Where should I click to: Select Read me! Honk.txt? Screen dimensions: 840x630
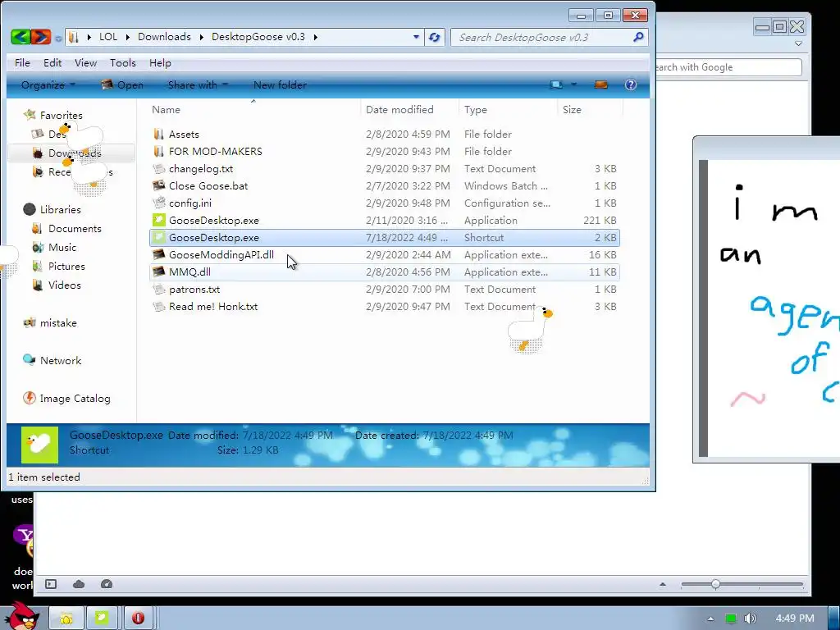[x=385, y=306]
